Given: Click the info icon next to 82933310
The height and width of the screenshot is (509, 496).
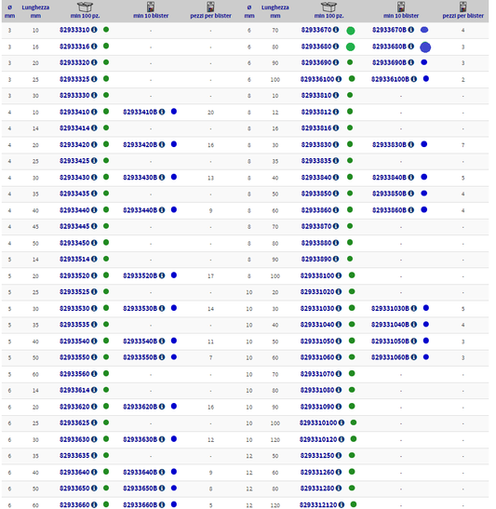Looking at the screenshot, I should (94, 30).
